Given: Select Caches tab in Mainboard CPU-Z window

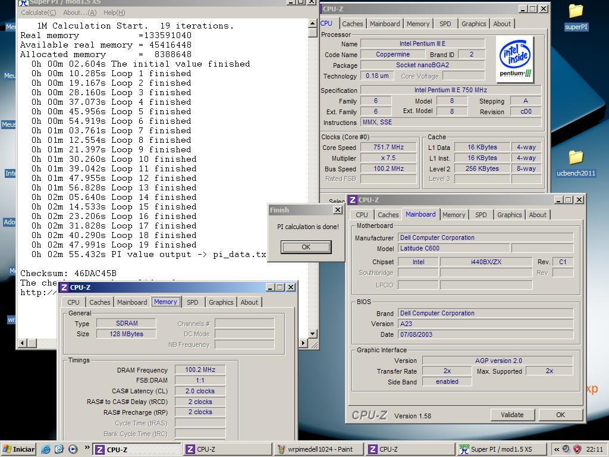Looking at the screenshot, I should pos(388,214).
